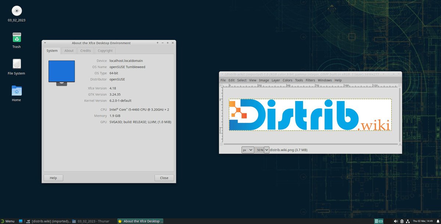Open the volume speaker icon in the tray

click(x=395, y=221)
